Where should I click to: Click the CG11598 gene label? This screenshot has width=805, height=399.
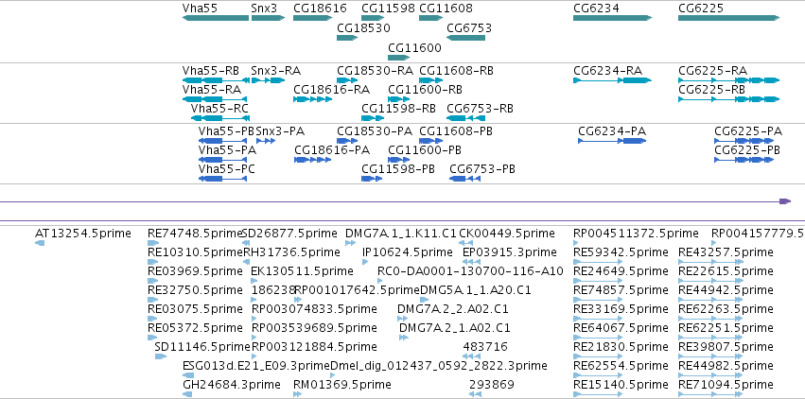(388, 9)
